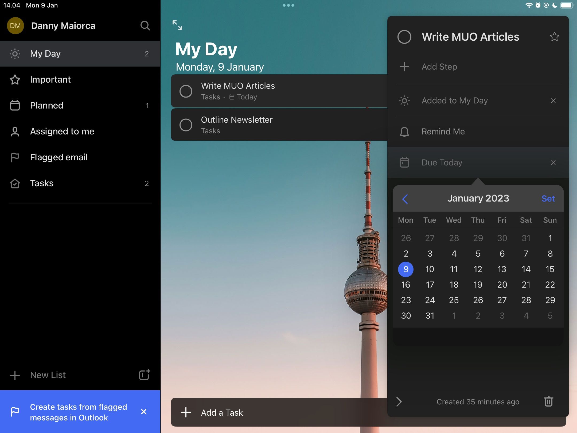This screenshot has width=577, height=433.
Task: Select January 15 on the calendar
Action: click(x=550, y=268)
